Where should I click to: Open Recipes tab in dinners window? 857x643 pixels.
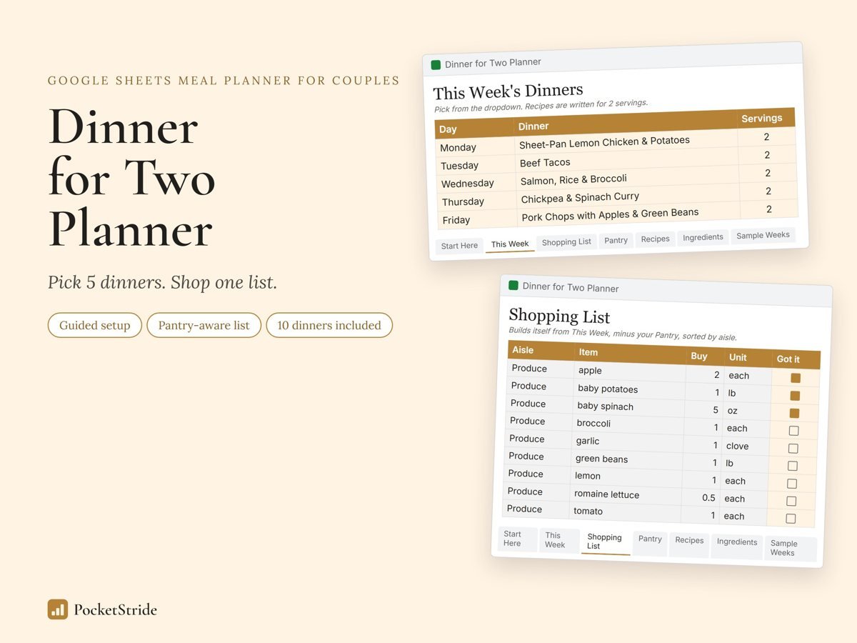click(x=655, y=239)
